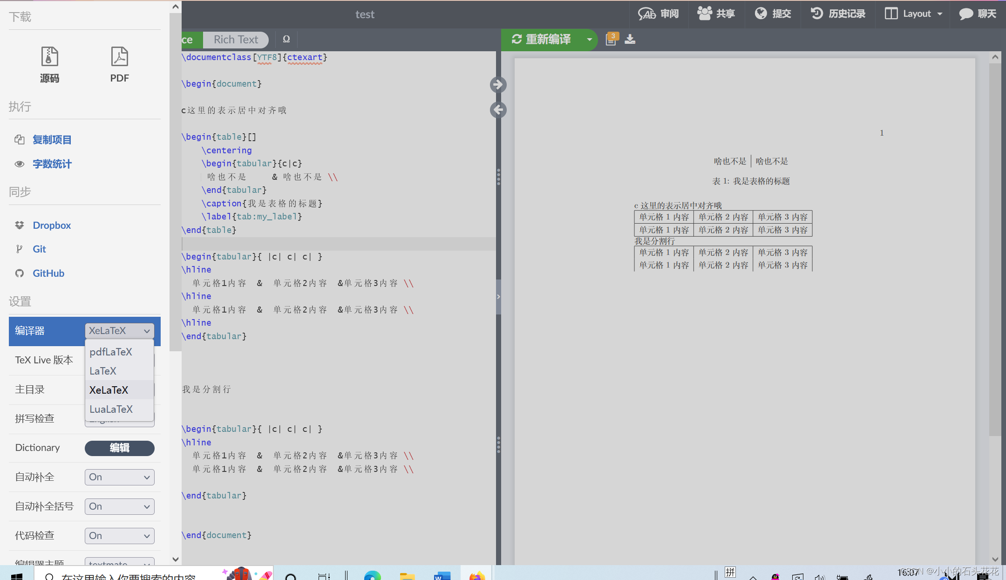Switch to Rich Text tab
This screenshot has height=580, width=1006.
coord(236,40)
